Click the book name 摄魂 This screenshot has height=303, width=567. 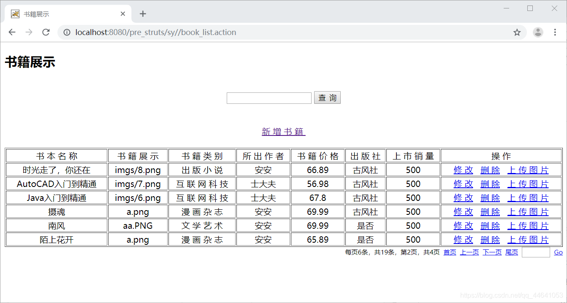(57, 212)
